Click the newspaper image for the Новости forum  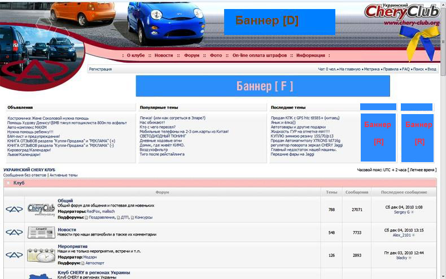click(x=41, y=233)
